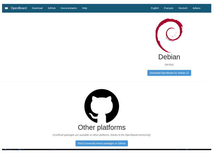Click the Debian swirl logo
216x157 pixels.
coord(169,35)
